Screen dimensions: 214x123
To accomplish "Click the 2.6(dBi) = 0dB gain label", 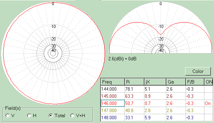I will coord(122,59).
